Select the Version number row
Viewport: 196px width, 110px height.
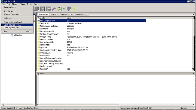tap(92, 39)
